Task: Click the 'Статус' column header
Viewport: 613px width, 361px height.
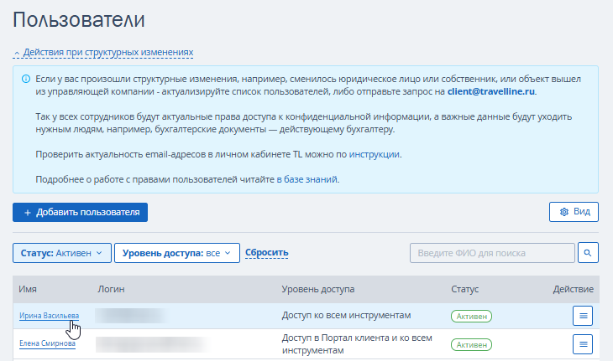Action: click(465, 289)
